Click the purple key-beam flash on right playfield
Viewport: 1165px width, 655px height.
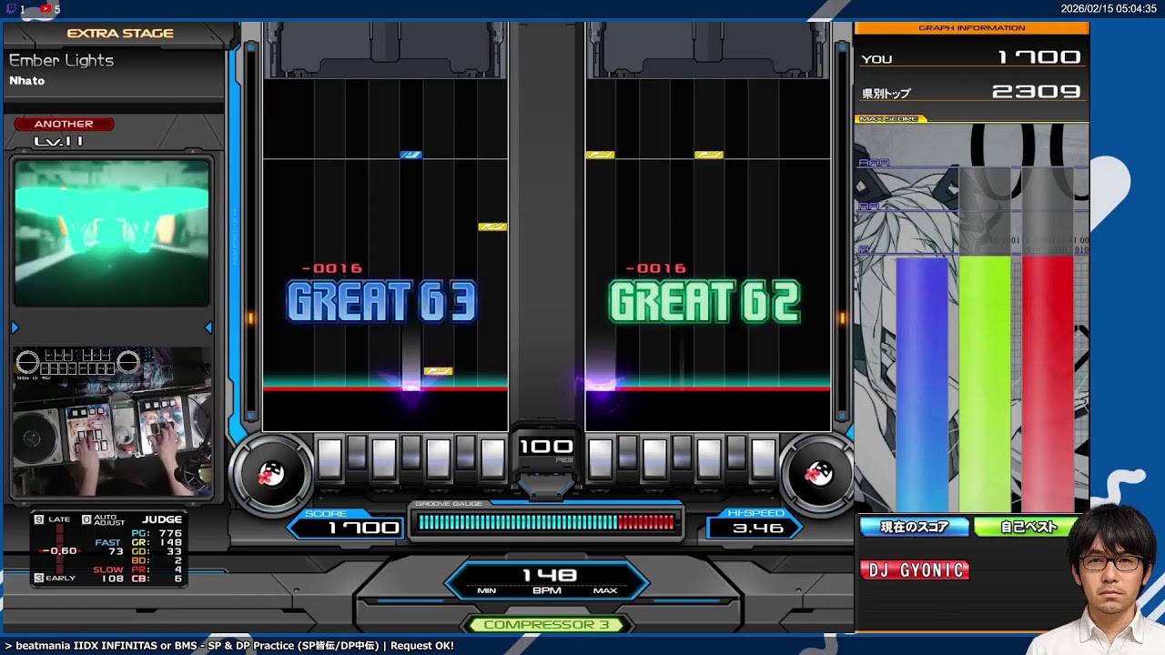tap(600, 383)
